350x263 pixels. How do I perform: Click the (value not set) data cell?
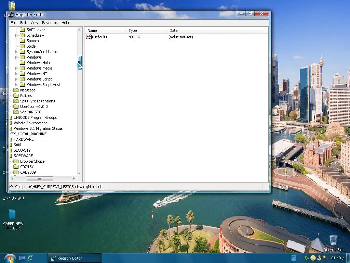(181, 37)
